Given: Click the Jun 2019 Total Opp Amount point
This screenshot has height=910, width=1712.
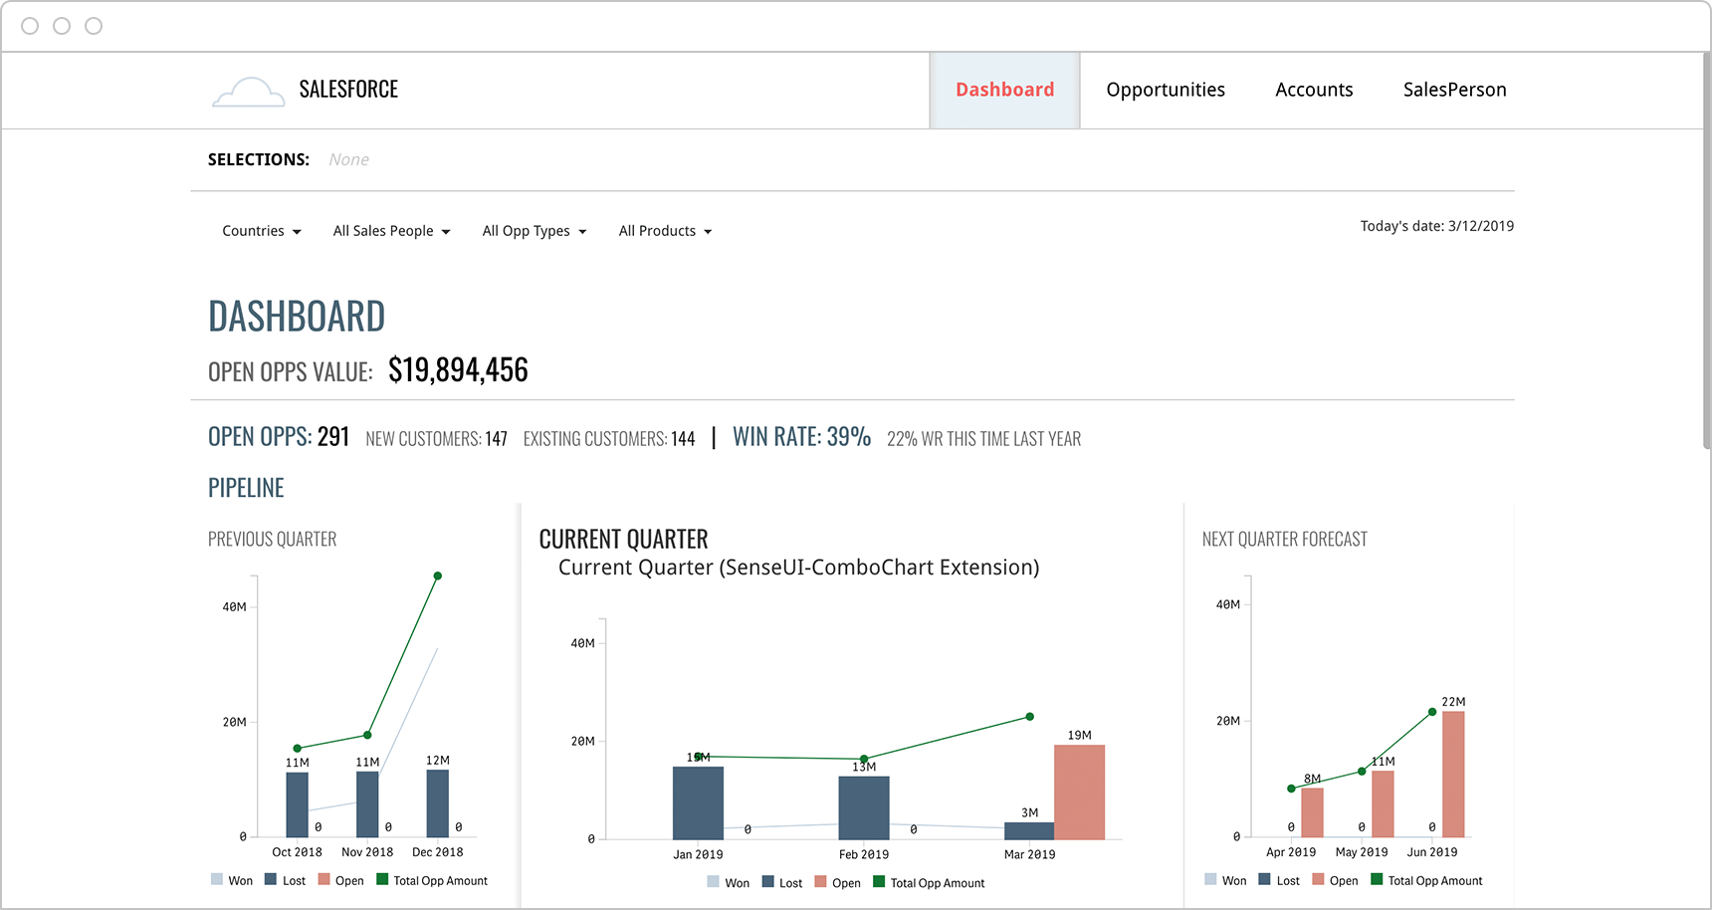Looking at the screenshot, I should [1432, 712].
